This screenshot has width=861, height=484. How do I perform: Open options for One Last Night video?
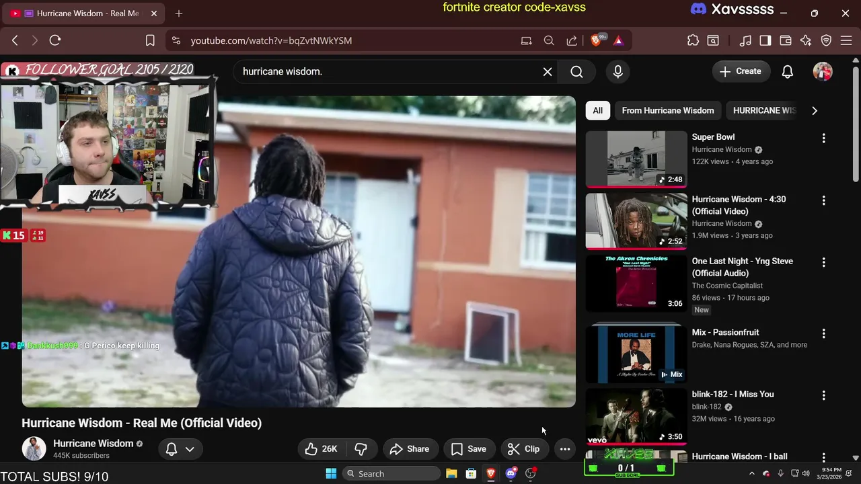[x=823, y=262]
